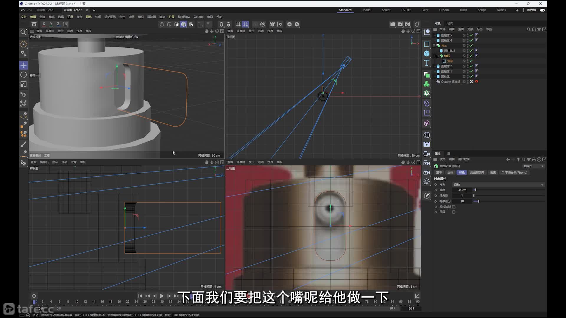
Task: Enable the 反转法线 checkbox
Action: pos(454,207)
